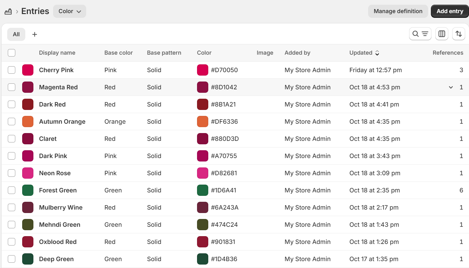Expand the Magenta Red row chevron
The width and height of the screenshot is (469, 268).
tap(451, 87)
